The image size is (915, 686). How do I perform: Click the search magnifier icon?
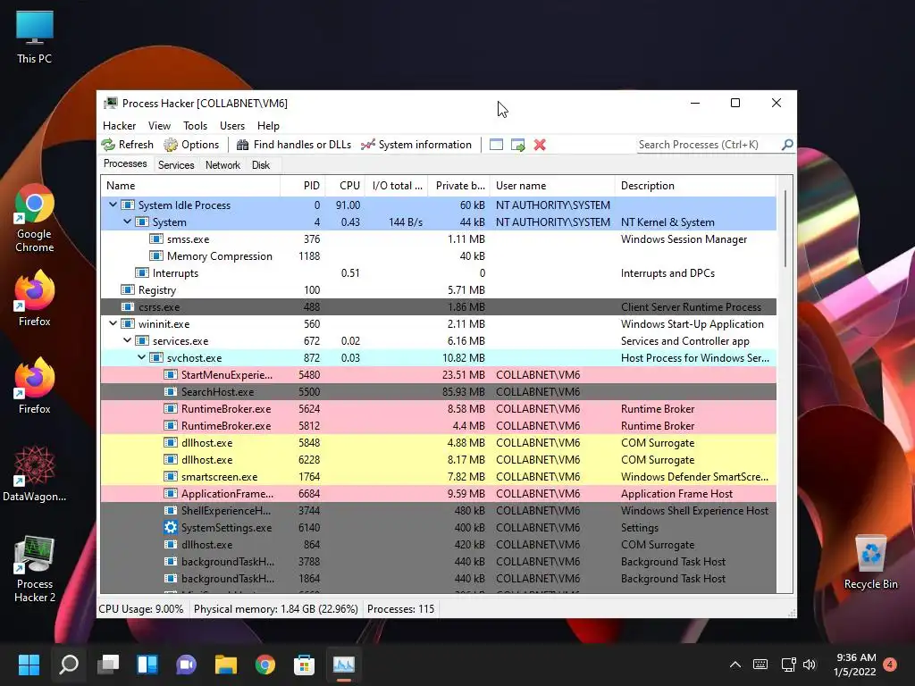coord(787,144)
